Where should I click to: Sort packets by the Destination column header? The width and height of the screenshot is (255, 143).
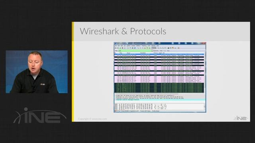click(x=143, y=53)
